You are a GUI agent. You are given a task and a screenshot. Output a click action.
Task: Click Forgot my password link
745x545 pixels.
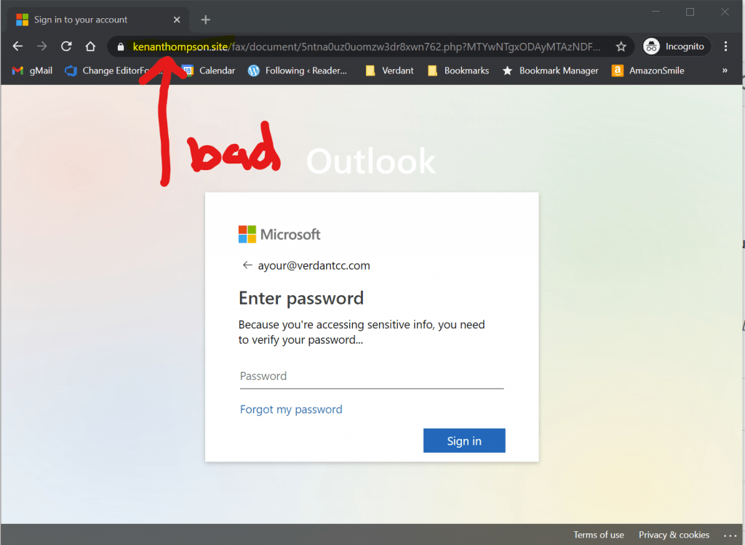[x=291, y=409]
